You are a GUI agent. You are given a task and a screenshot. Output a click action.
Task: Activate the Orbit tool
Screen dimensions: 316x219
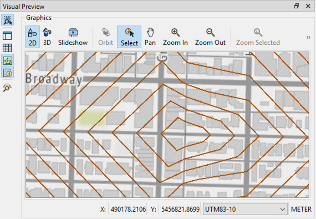[105, 37]
